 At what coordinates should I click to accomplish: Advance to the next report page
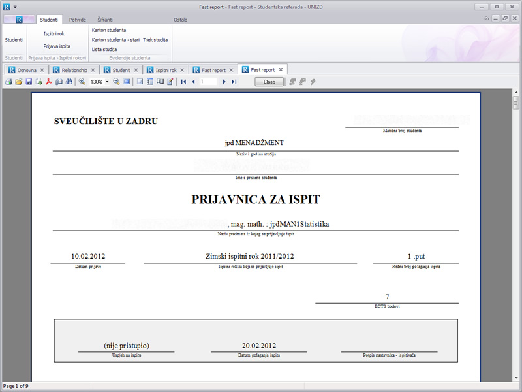[x=224, y=82]
